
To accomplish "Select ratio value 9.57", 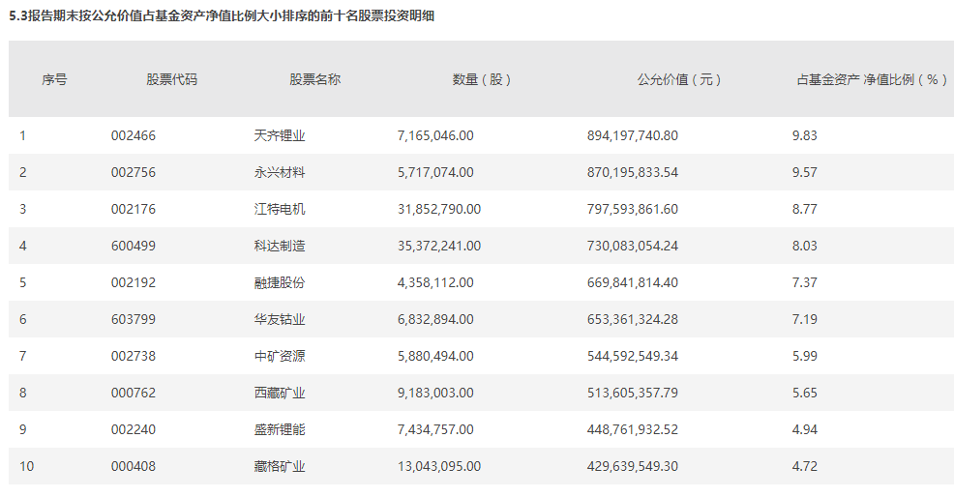I will (x=804, y=173).
